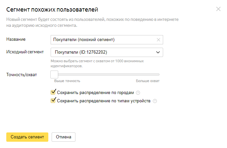Close the similar users segment dialog
227x148 pixels.
click(x=218, y=9)
